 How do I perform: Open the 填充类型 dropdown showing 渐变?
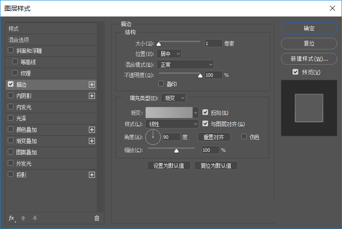pos(173,98)
